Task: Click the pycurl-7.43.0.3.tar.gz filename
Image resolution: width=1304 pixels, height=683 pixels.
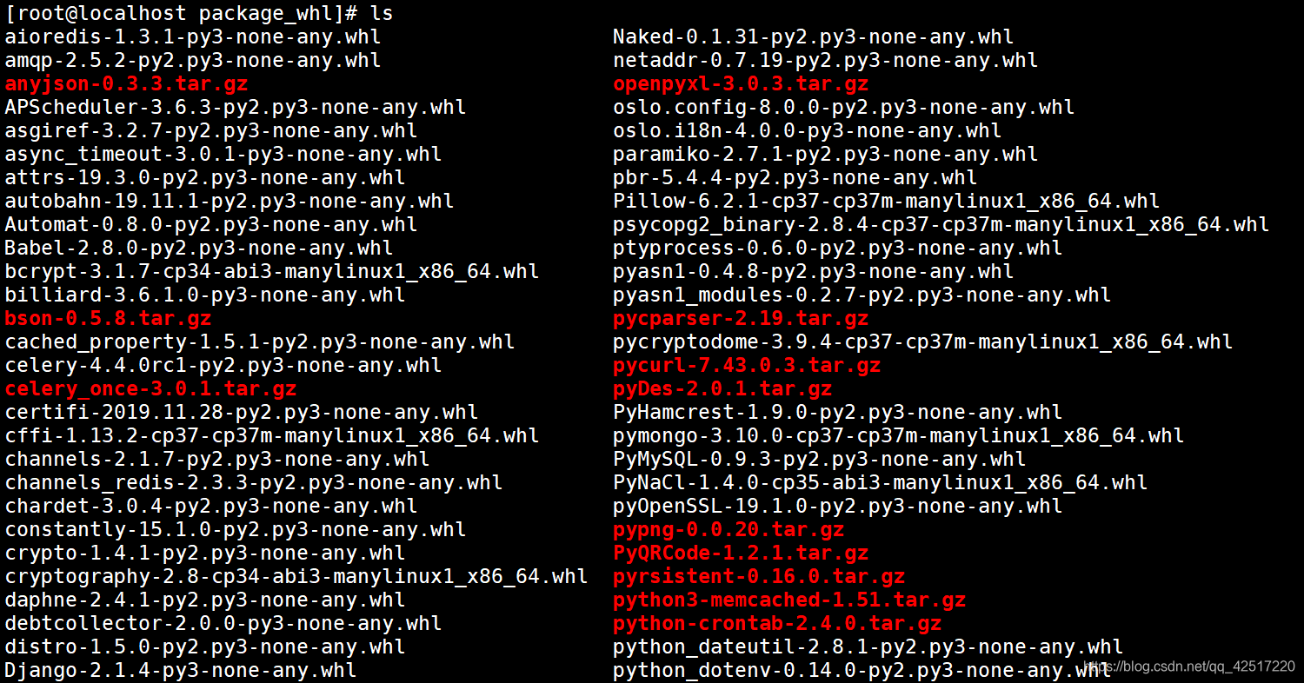Action: (x=743, y=366)
